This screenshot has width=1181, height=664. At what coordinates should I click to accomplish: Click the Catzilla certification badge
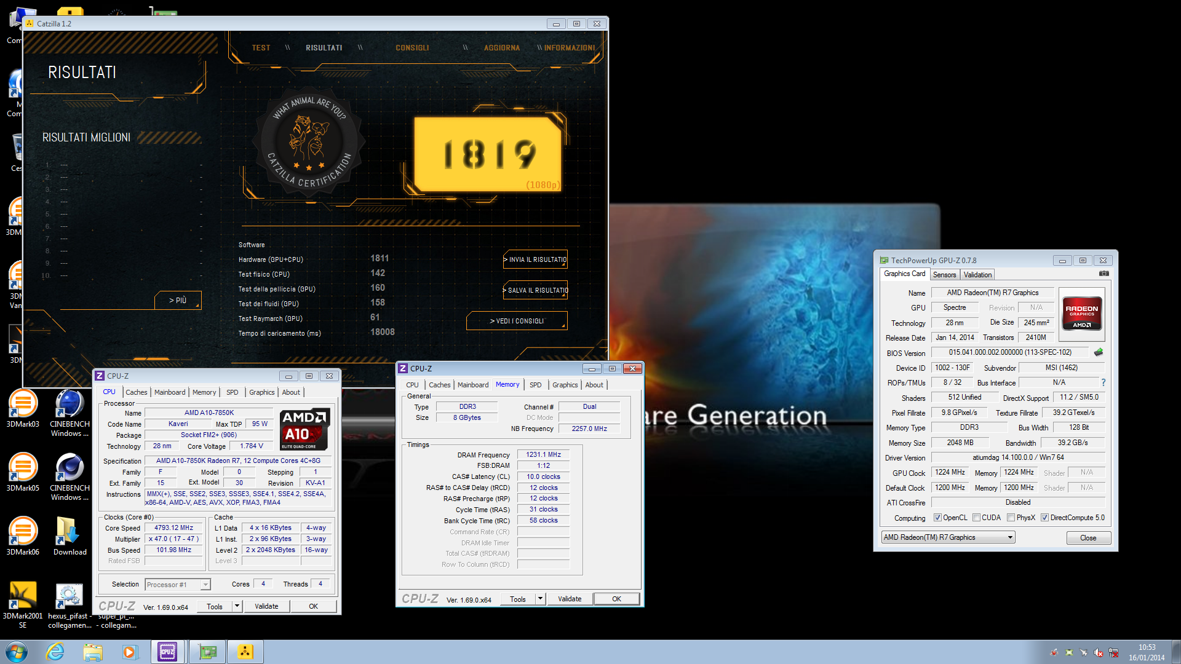point(310,142)
